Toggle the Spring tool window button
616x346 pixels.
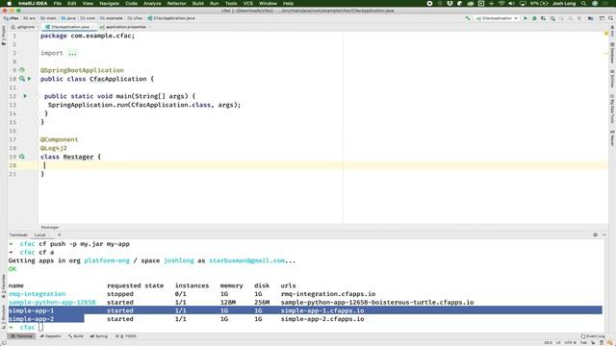[98, 336]
